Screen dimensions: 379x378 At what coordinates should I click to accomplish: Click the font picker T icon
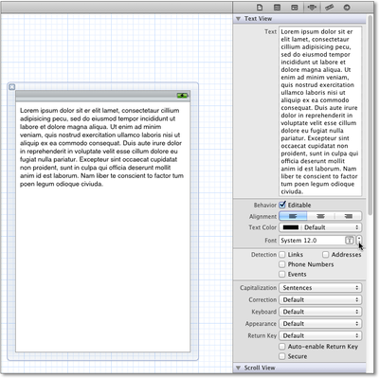pyautogui.click(x=350, y=241)
